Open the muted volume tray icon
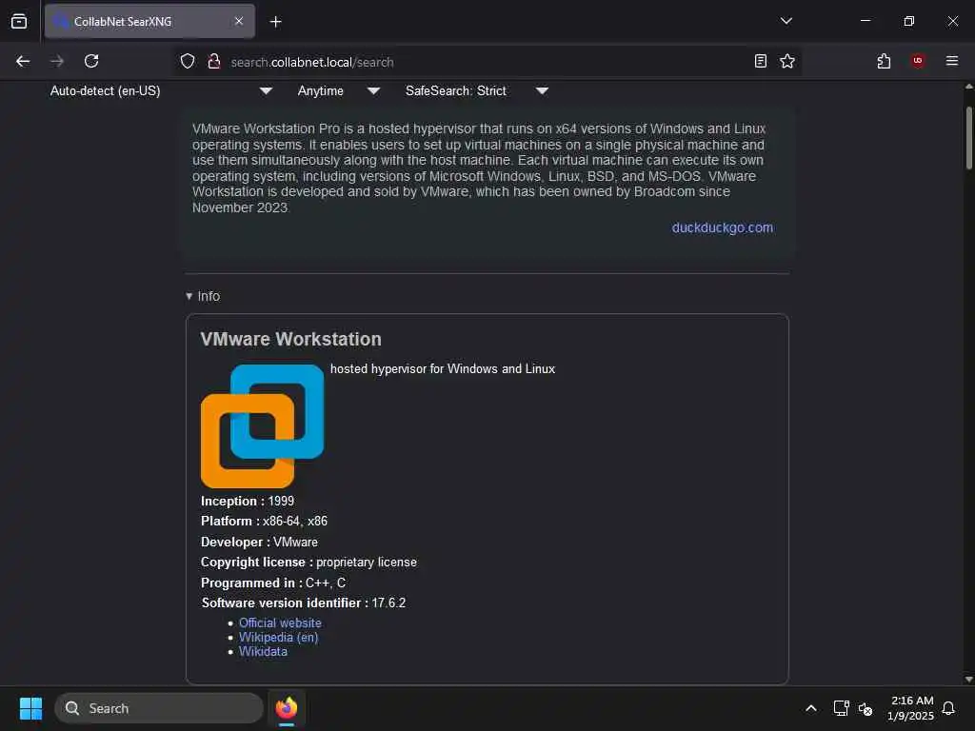This screenshot has width=975, height=731. point(865,708)
